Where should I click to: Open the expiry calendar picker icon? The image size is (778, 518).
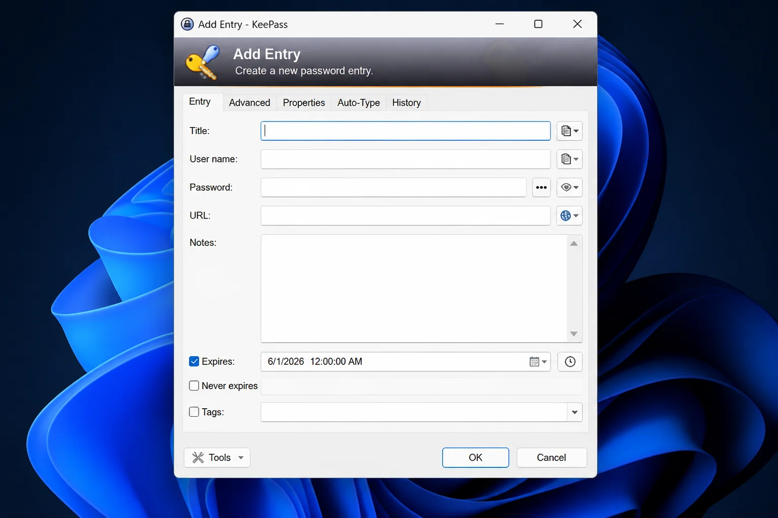(x=538, y=362)
